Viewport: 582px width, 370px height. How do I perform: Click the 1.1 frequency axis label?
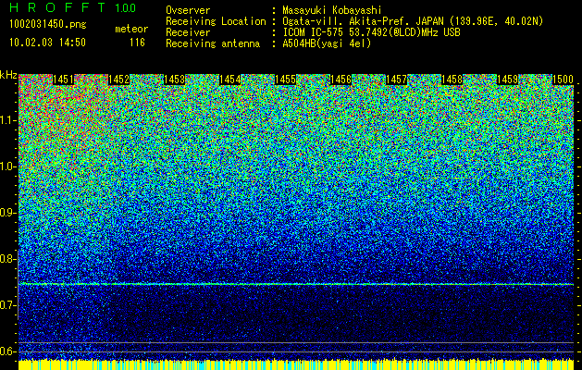8,120
